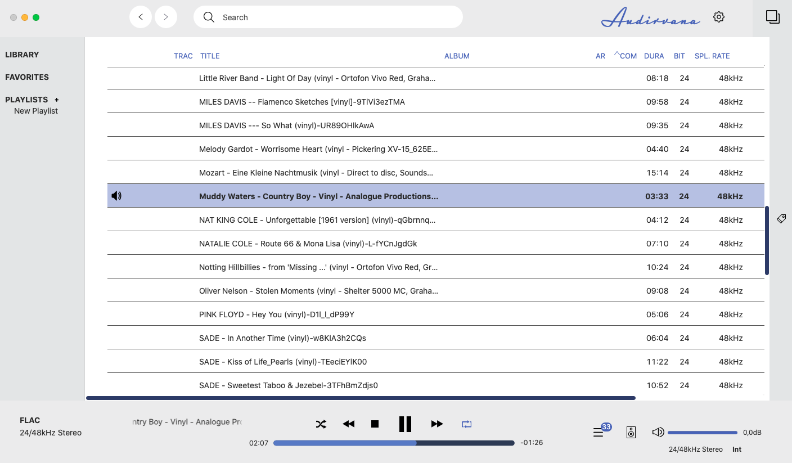The width and height of the screenshot is (792, 463).
Task: Select New Playlist in the sidebar
Action: [x=36, y=111]
